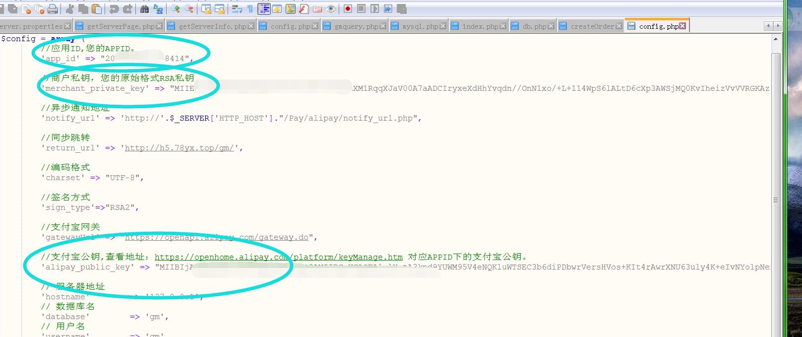Toggle word wrap in the toolbar
Viewport: 802px width, 337px height.
click(237, 9)
